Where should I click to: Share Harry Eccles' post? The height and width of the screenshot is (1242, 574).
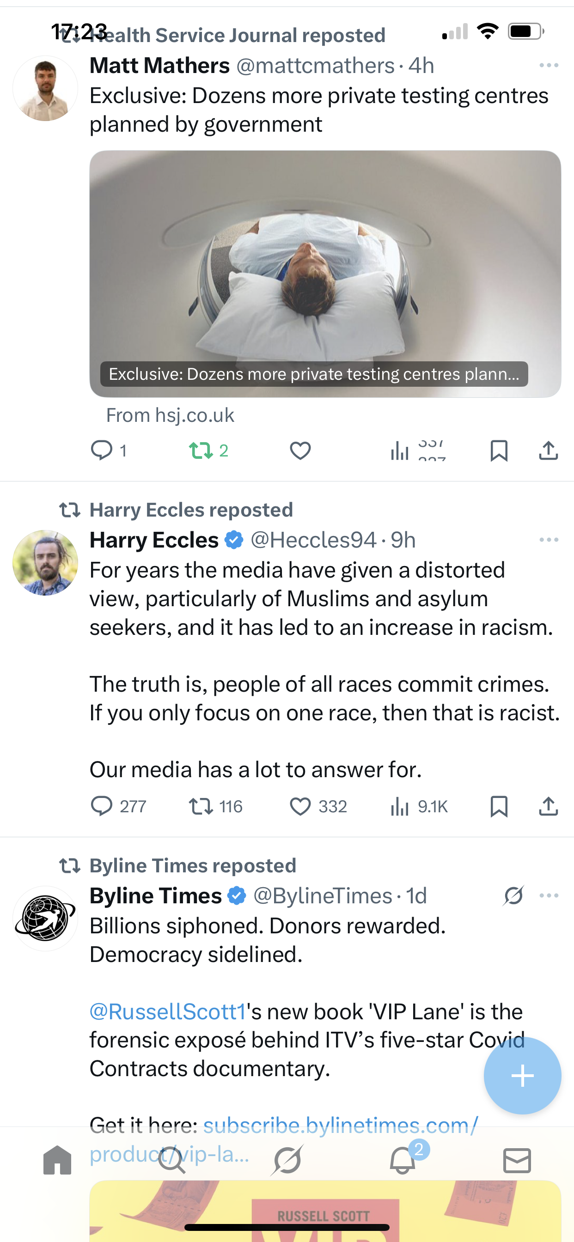(549, 806)
